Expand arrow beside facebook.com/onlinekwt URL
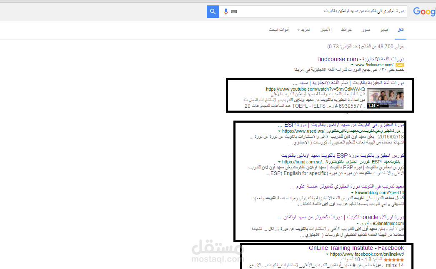The image size is (436, 269). [327, 254]
